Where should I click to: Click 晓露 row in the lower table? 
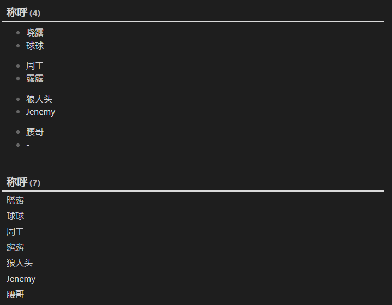click(x=193, y=200)
